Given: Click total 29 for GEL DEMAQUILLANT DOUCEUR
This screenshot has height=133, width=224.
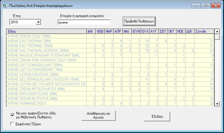Looking at the screenshot, I should coord(204,79).
